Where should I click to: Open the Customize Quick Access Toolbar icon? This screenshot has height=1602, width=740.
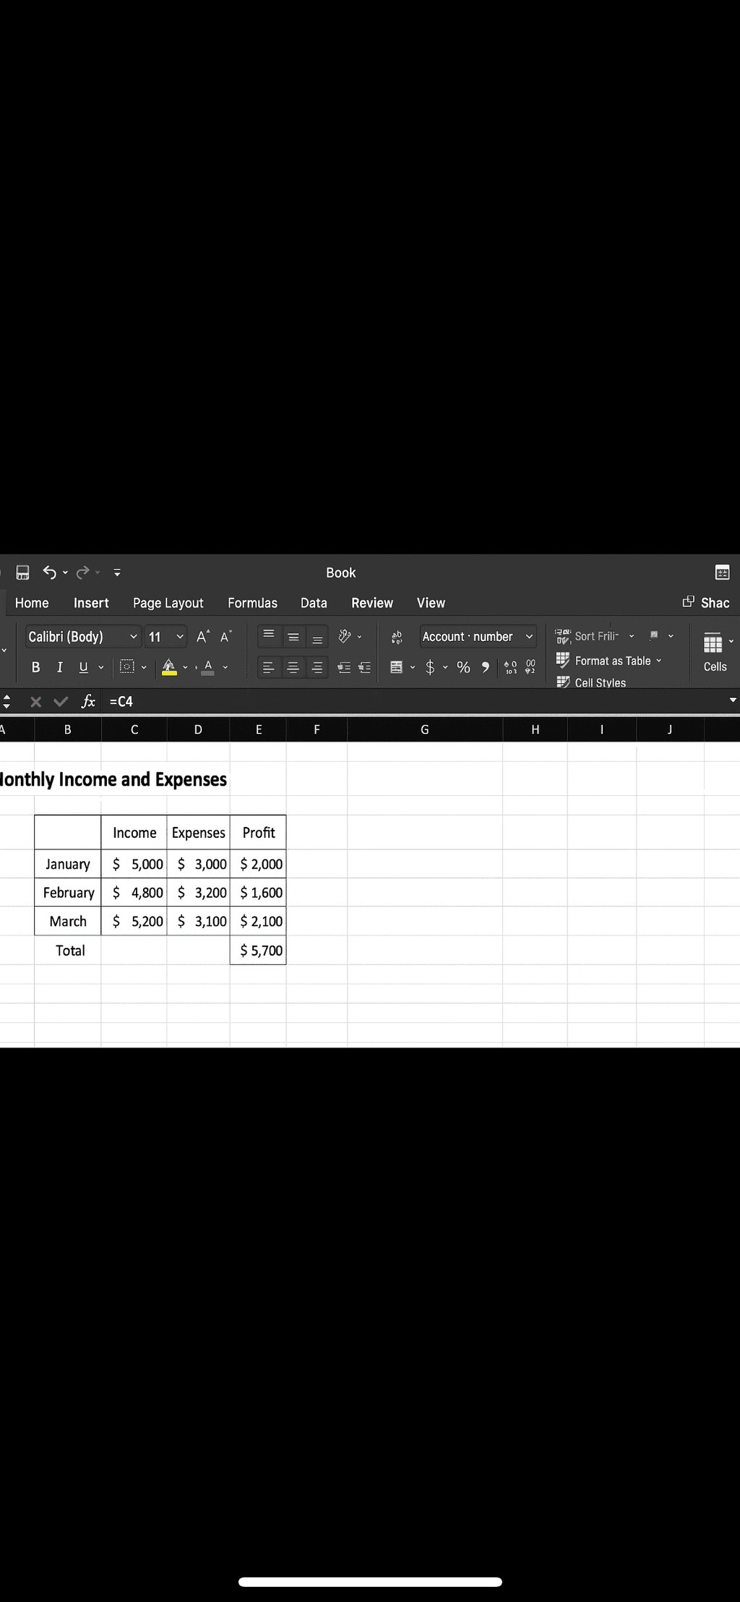[117, 573]
